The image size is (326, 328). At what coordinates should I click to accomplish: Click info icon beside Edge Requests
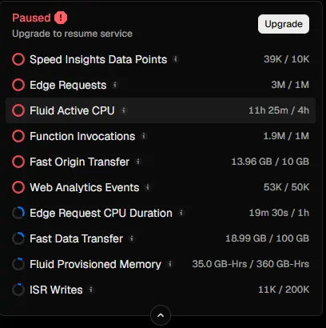pos(115,85)
